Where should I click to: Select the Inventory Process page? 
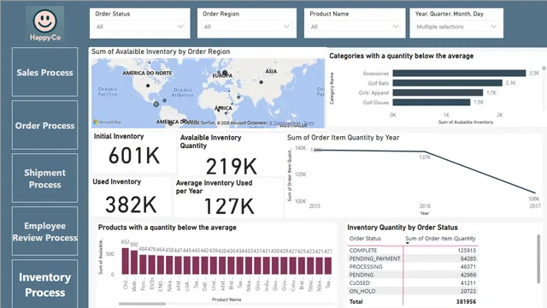pyautogui.click(x=44, y=284)
